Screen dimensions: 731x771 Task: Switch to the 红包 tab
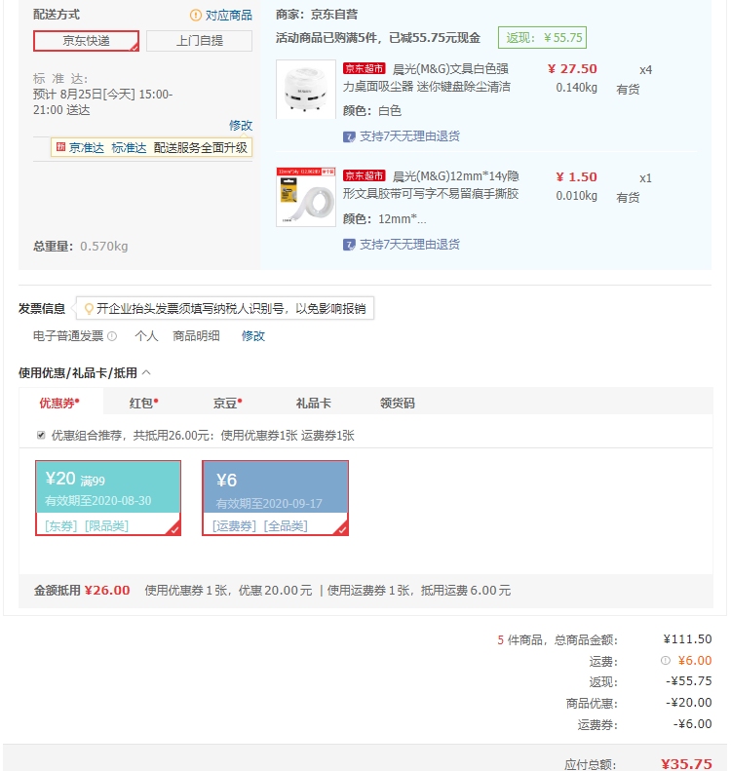point(143,404)
